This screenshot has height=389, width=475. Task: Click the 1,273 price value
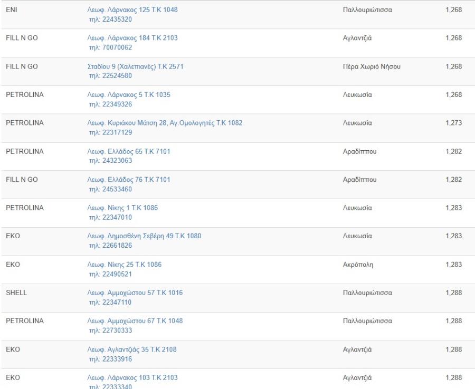click(453, 123)
